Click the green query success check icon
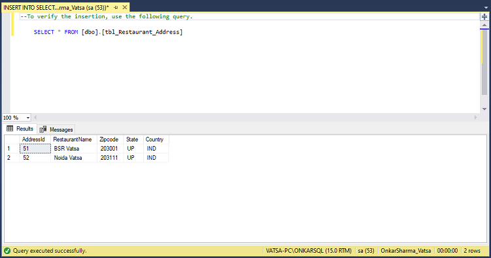 click(7, 251)
